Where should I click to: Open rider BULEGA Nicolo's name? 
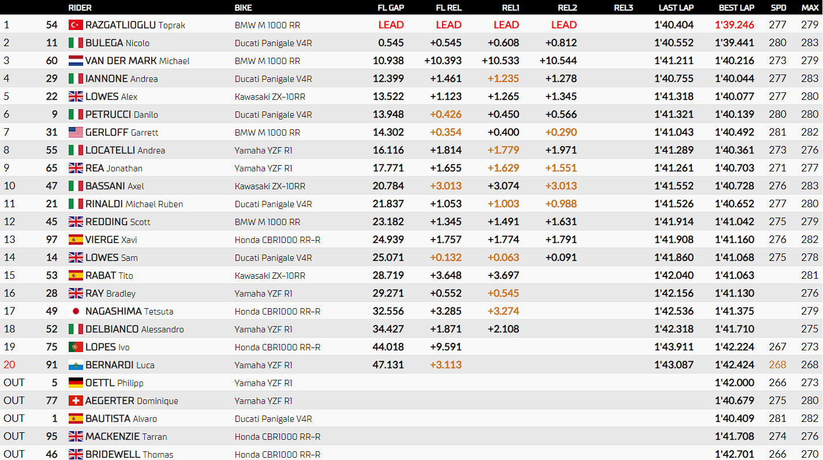tap(117, 43)
